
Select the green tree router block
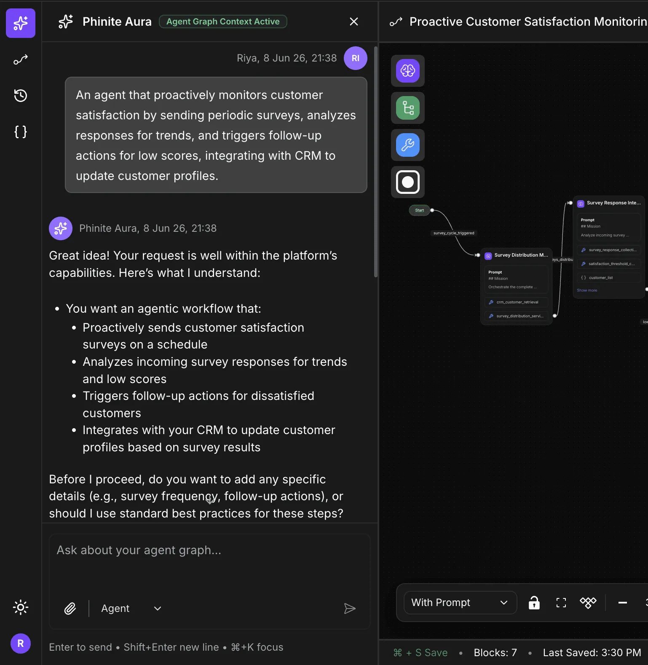(408, 108)
